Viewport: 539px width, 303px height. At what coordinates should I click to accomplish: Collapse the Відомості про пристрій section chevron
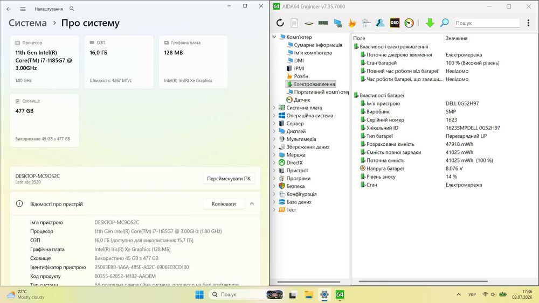point(252,204)
